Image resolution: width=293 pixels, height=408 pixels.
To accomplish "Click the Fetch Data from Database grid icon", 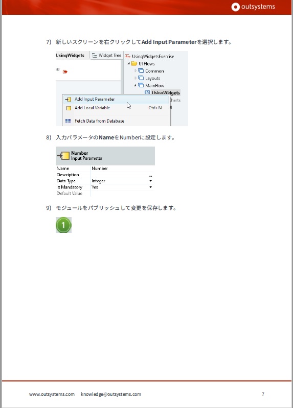I will 68,121.
